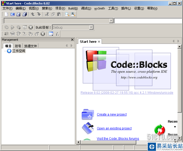The width and height of the screenshot is (183, 151).
Task: Expand the Build target Debug dropdown
Action: [91, 27]
